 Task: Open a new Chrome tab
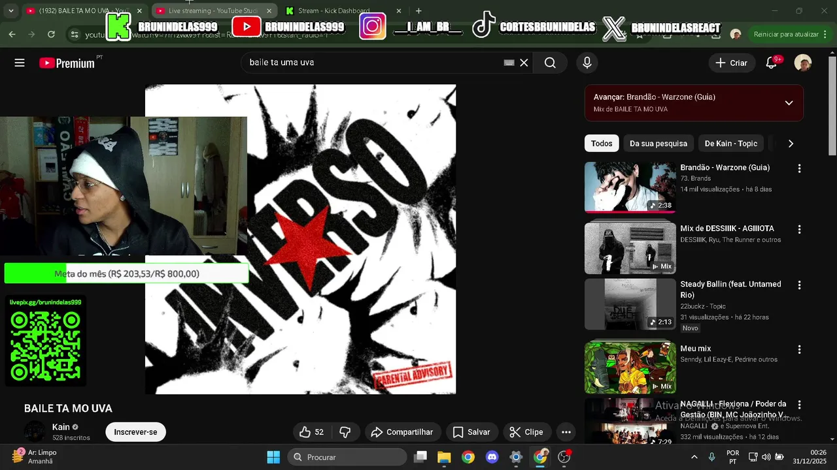(418, 10)
